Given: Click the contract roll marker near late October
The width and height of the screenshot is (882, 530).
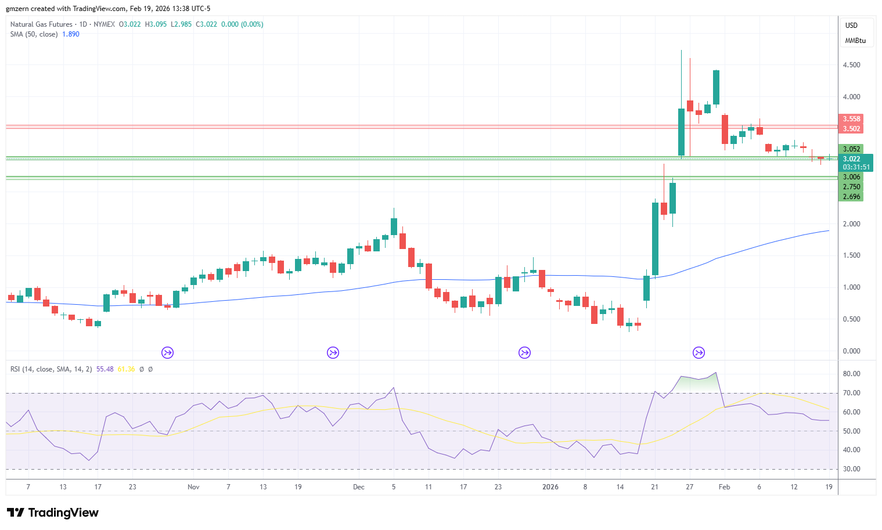Looking at the screenshot, I should click(x=167, y=352).
